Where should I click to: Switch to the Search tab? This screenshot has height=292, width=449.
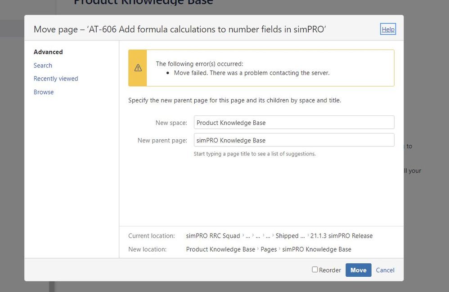coord(43,66)
